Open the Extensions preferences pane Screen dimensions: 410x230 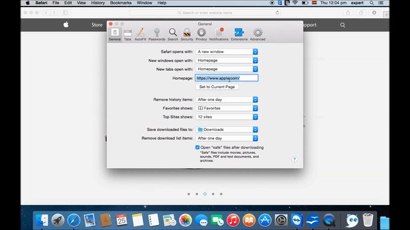tap(239, 34)
